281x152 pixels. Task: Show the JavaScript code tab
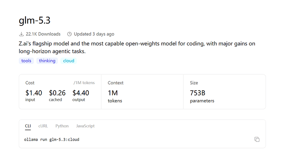tap(85, 126)
